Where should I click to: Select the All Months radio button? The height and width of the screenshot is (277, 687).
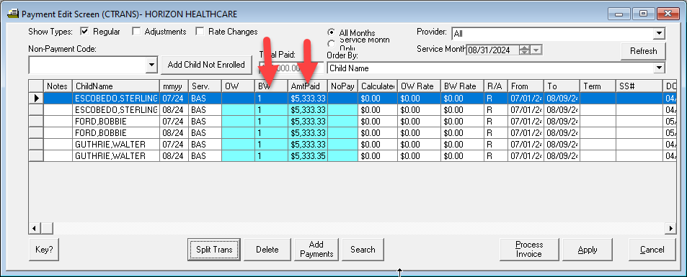coord(332,33)
